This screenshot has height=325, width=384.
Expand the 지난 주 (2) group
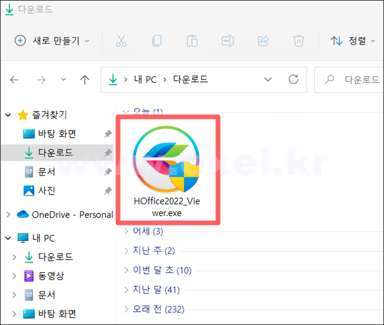click(x=126, y=250)
